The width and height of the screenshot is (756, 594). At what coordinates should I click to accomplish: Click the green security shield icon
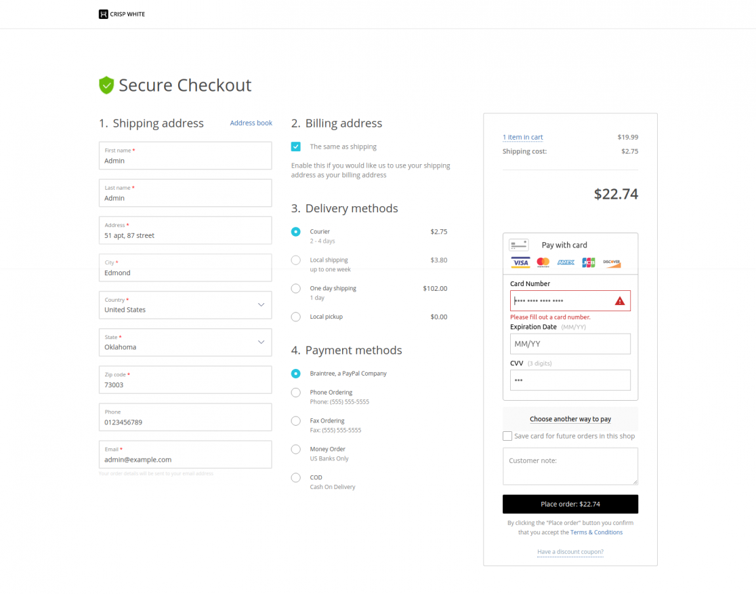click(x=106, y=85)
